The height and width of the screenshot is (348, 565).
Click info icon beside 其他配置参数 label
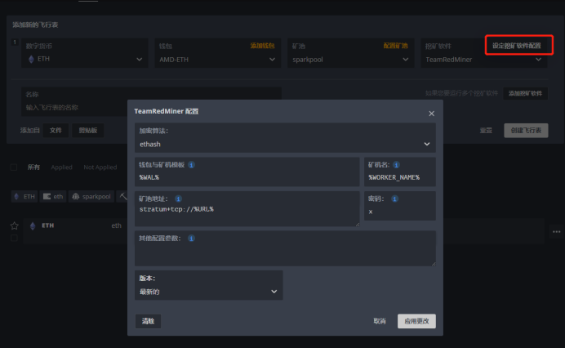coord(191,239)
